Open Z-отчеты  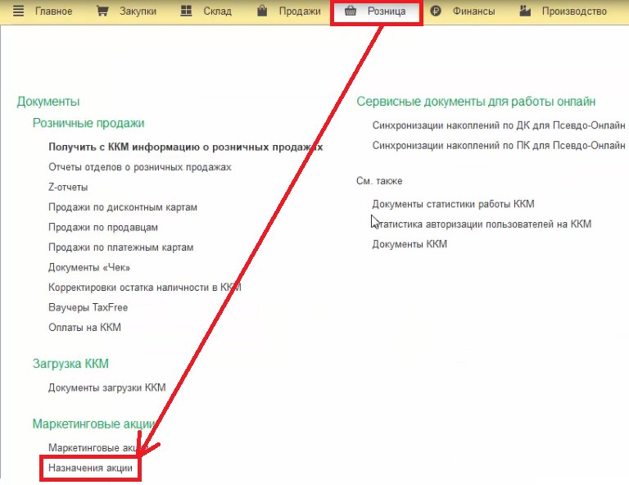click(x=68, y=188)
